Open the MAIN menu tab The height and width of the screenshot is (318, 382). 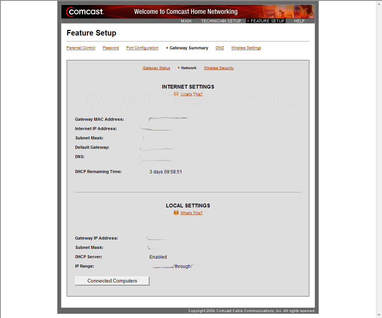(186, 21)
